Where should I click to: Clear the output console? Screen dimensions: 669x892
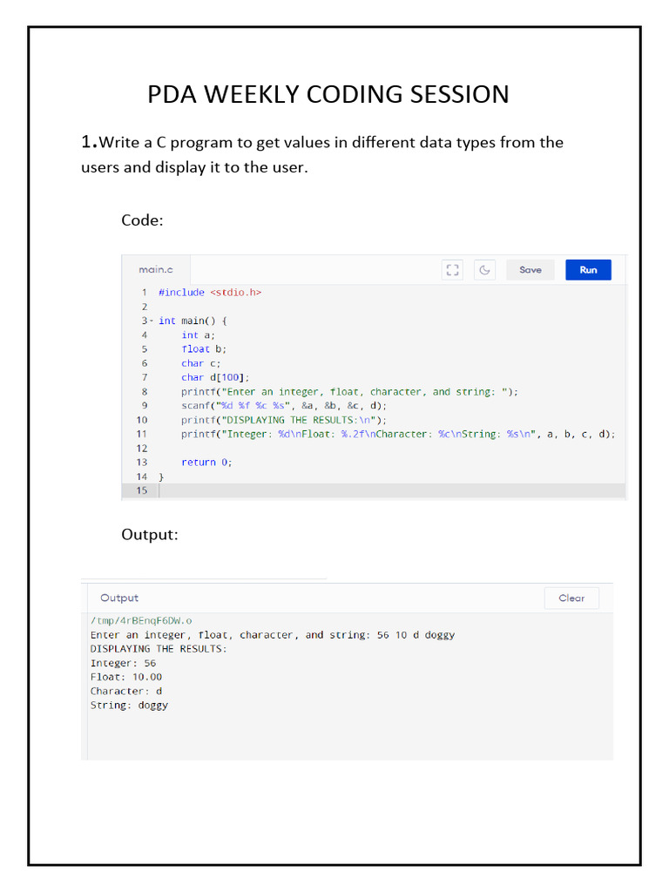tap(571, 598)
